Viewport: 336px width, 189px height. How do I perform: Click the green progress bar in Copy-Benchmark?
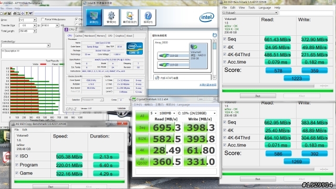[x=69, y=182]
